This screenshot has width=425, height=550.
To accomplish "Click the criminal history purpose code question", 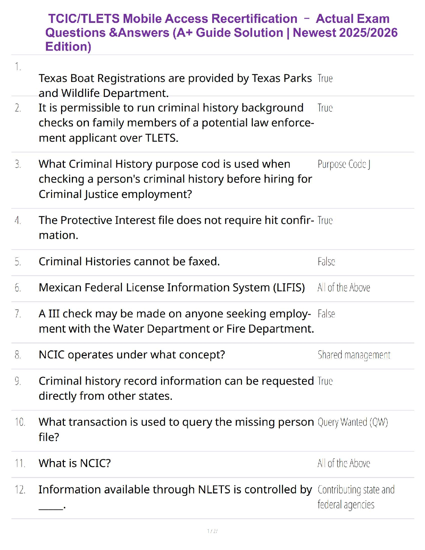I will click(x=175, y=179).
